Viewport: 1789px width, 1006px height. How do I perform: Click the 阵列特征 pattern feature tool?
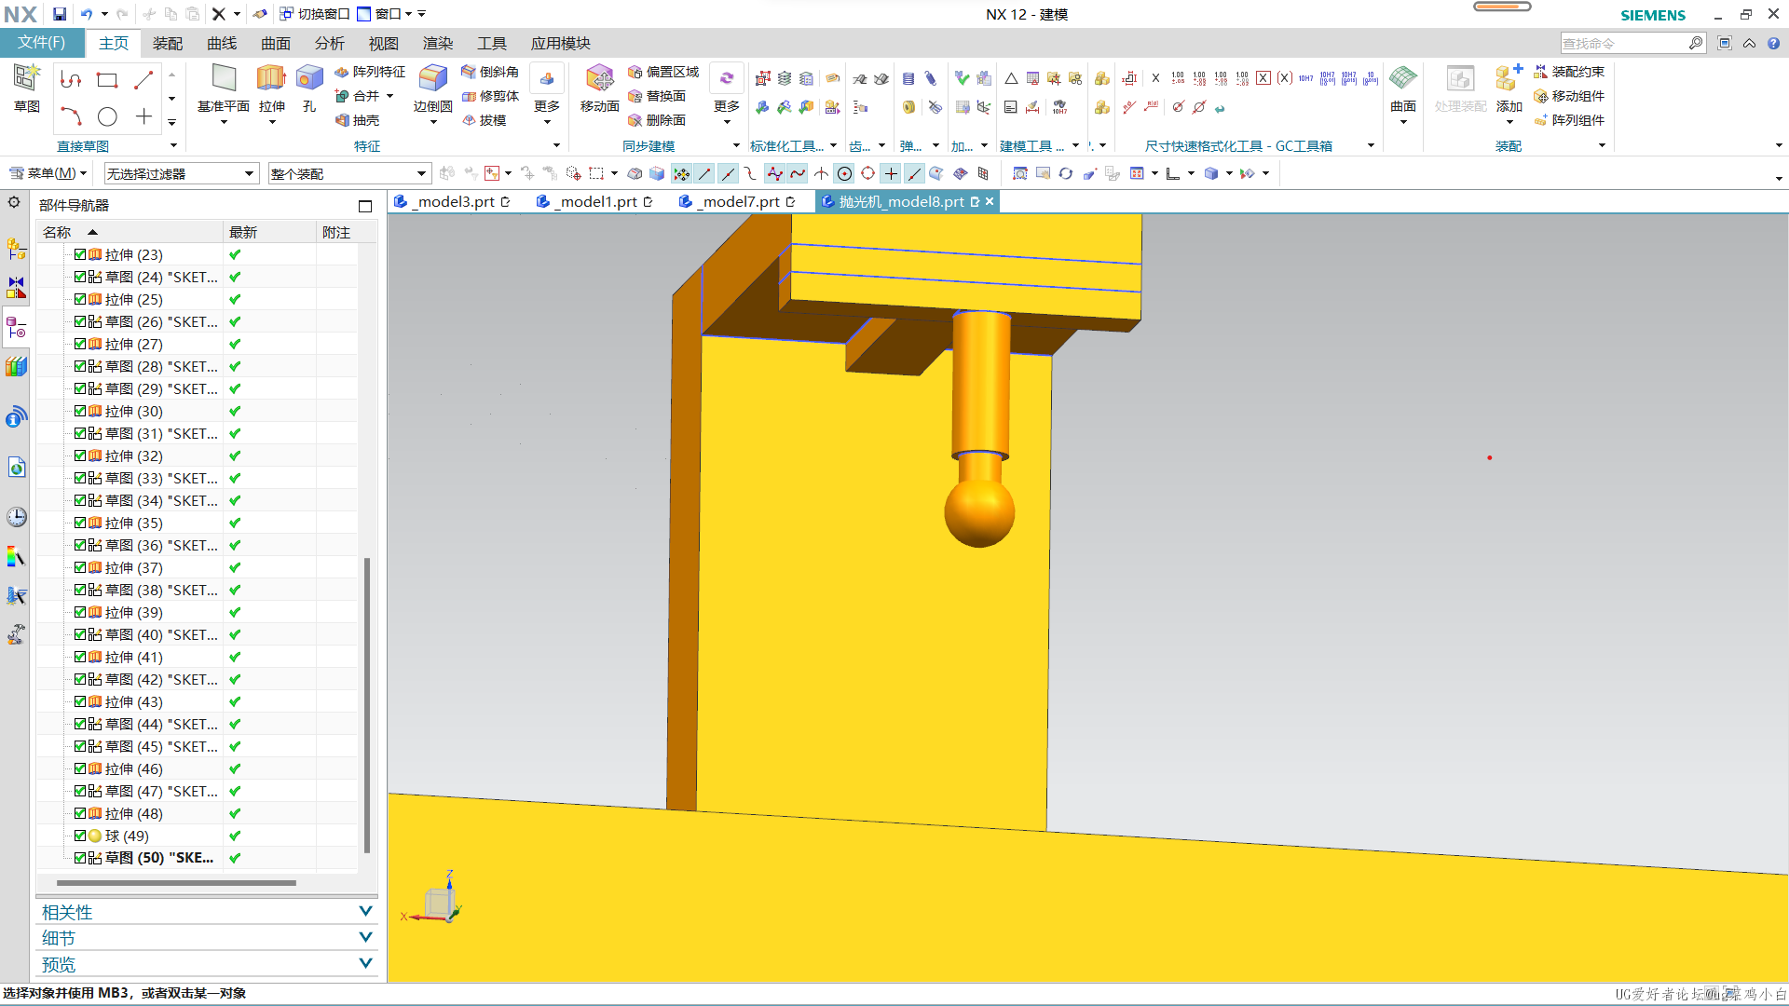point(370,72)
